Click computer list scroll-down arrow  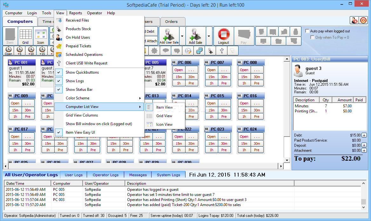pyautogui.click(x=287, y=160)
